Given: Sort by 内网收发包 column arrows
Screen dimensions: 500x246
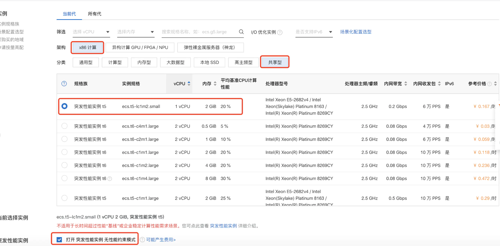Looking at the screenshot, I should click(x=439, y=84).
